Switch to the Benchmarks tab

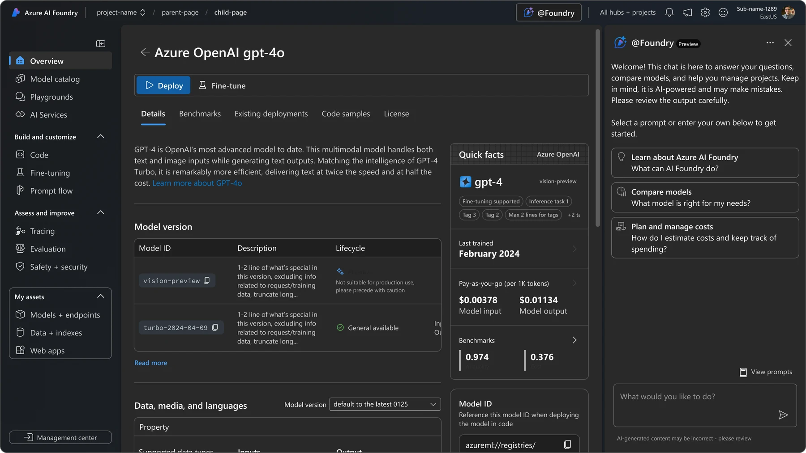(x=200, y=114)
